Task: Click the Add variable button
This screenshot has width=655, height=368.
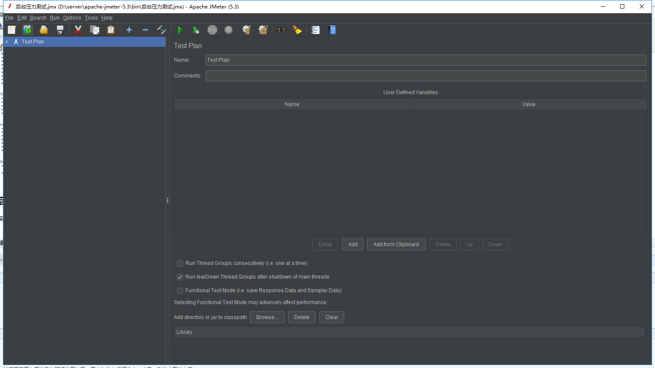Action: tap(353, 244)
